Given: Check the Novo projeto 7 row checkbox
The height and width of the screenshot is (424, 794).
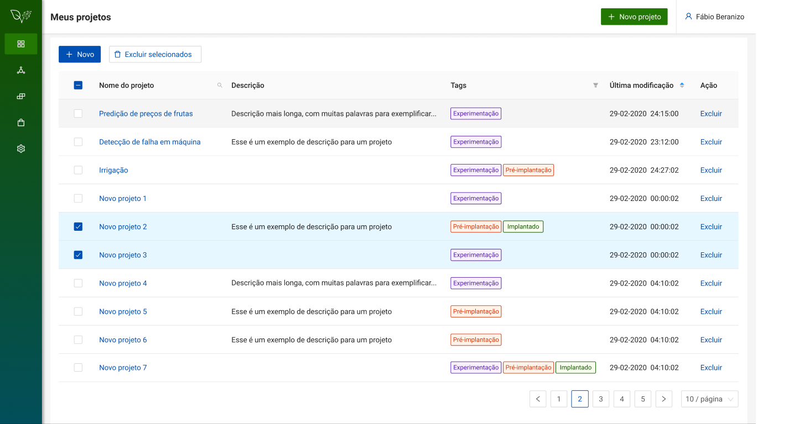Looking at the screenshot, I should click(x=78, y=367).
